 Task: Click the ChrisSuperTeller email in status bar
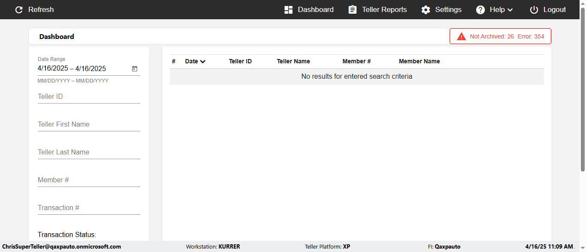[62, 246]
